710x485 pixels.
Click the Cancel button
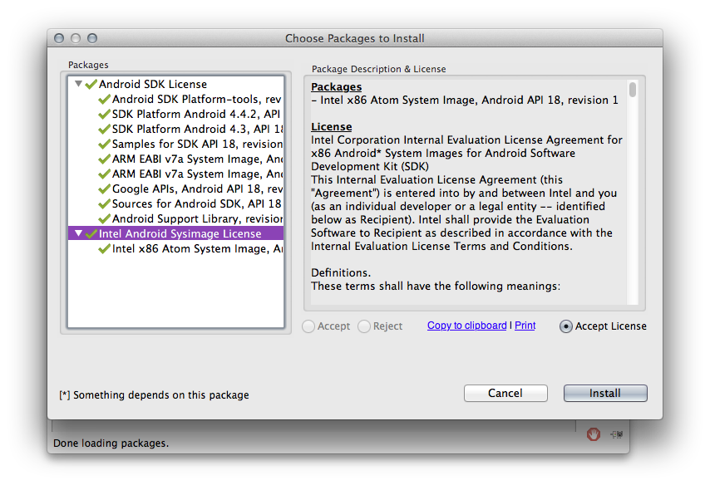(x=505, y=393)
